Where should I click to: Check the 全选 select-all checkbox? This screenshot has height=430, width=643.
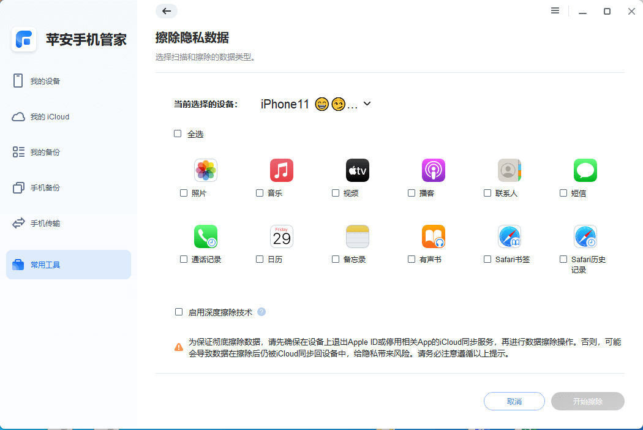pyautogui.click(x=178, y=134)
